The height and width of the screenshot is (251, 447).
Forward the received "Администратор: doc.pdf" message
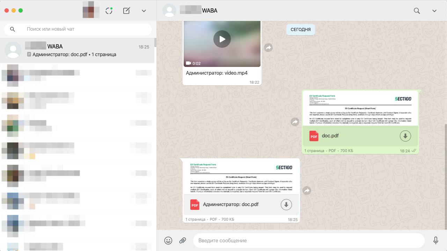click(x=307, y=191)
